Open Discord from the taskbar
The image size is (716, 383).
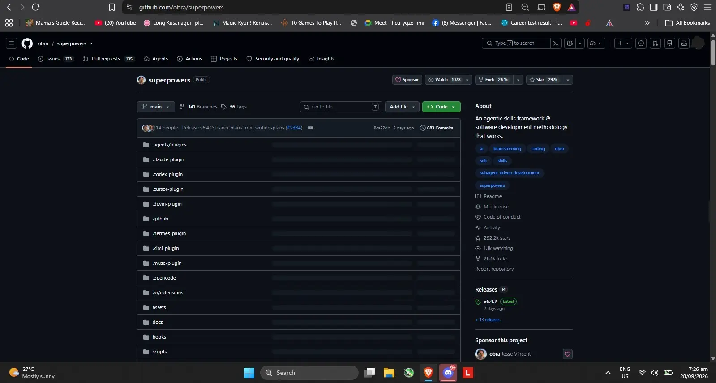tap(448, 373)
